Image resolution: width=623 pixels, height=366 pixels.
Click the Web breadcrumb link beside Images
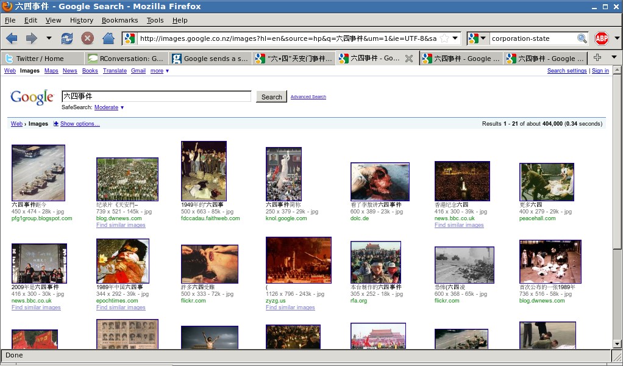(16, 124)
